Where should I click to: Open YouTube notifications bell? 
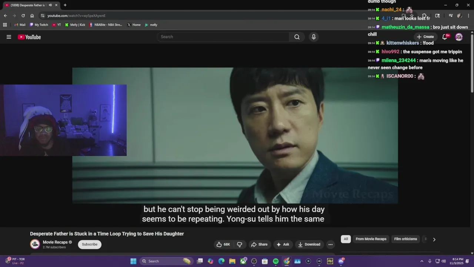click(445, 37)
